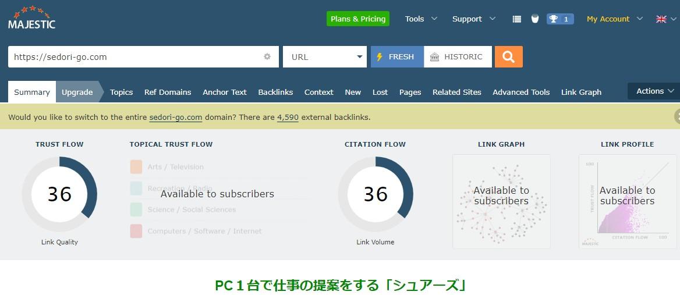Click the Majestic logo

click(32, 18)
